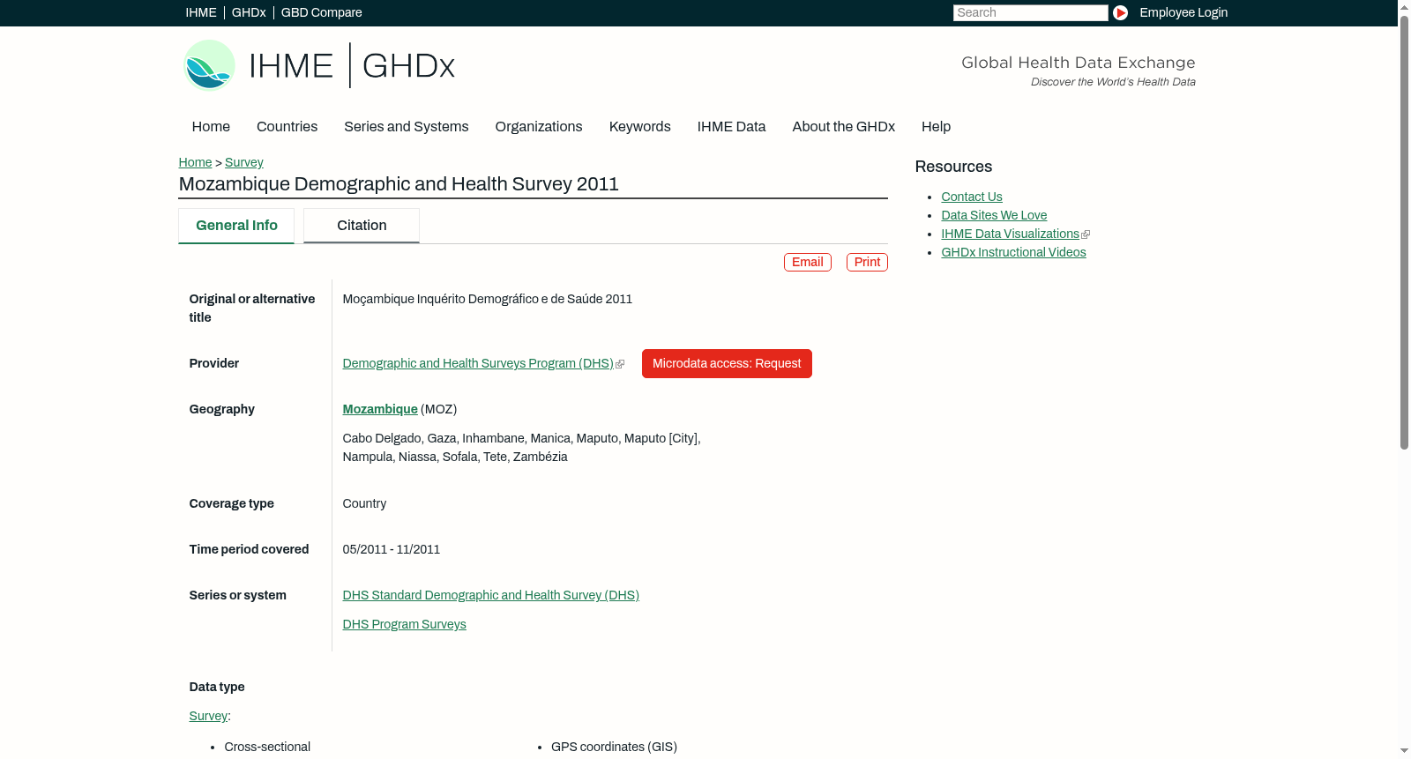This screenshot has width=1411, height=759.
Task: Open the Keywords menu
Action: point(639,126)
